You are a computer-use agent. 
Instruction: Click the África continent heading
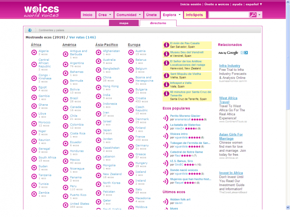pyautogui.click(x=36, y=45)
